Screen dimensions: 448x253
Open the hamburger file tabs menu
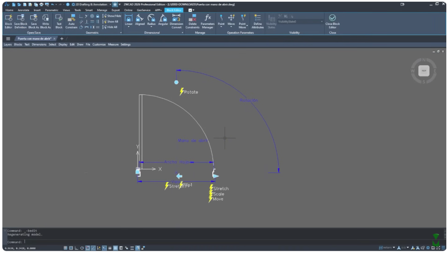[8, 38]
